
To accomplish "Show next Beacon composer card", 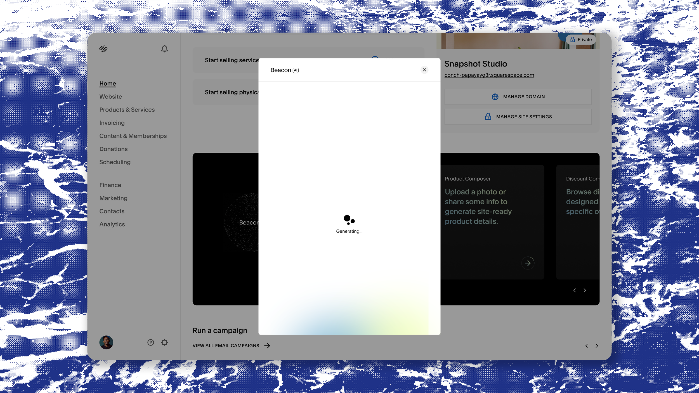I will click(x=585, y=290).
